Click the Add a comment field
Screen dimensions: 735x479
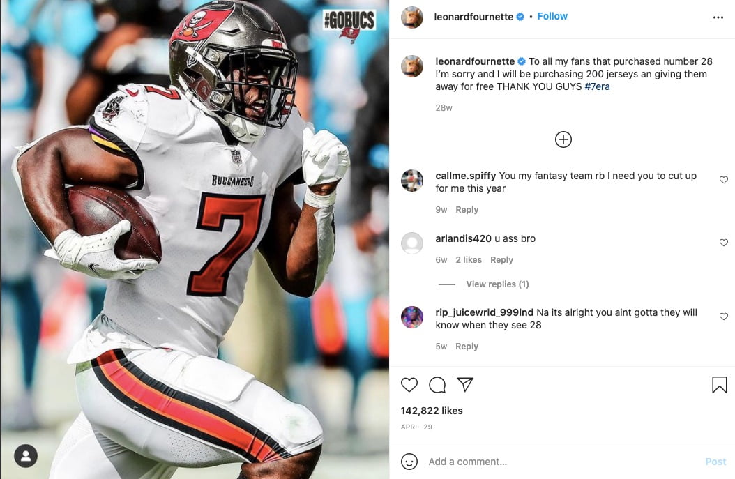coord(563,462)
